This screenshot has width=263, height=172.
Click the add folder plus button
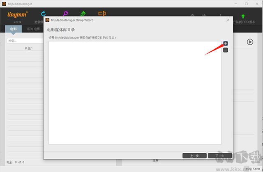226,44
